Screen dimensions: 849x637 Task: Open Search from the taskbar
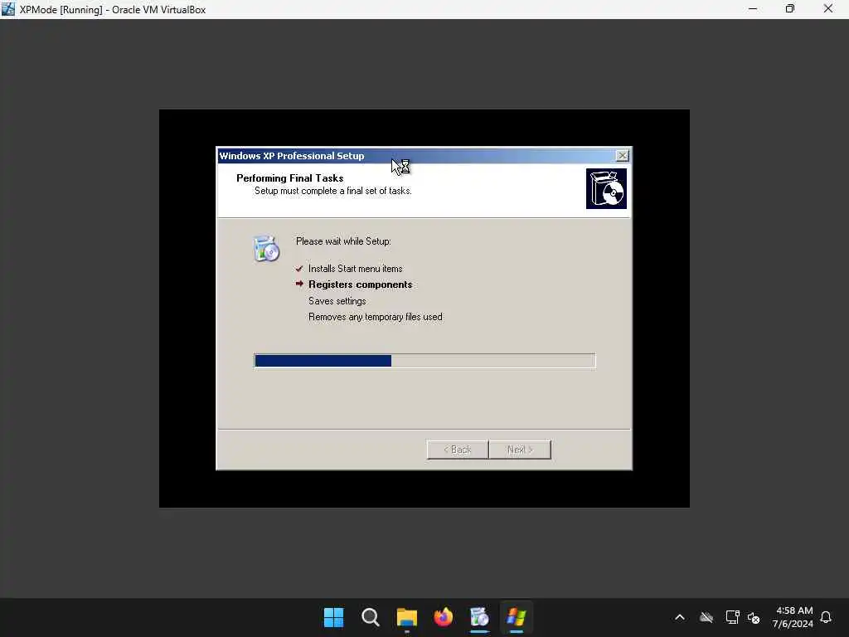click(371, 617)
